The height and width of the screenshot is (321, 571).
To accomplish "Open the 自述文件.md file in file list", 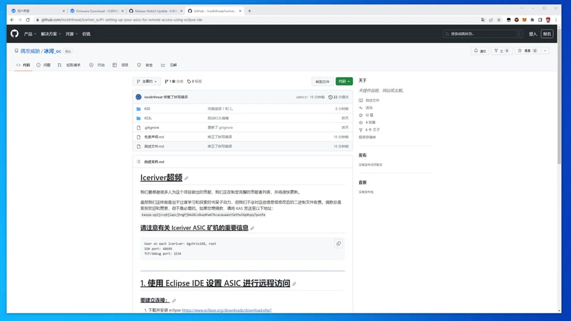I will tap(154, 146).
